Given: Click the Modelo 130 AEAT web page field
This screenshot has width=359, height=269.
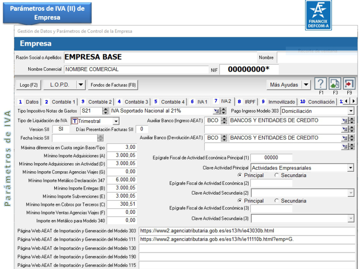Looking at the screenshot, I should tap(247, 248).
